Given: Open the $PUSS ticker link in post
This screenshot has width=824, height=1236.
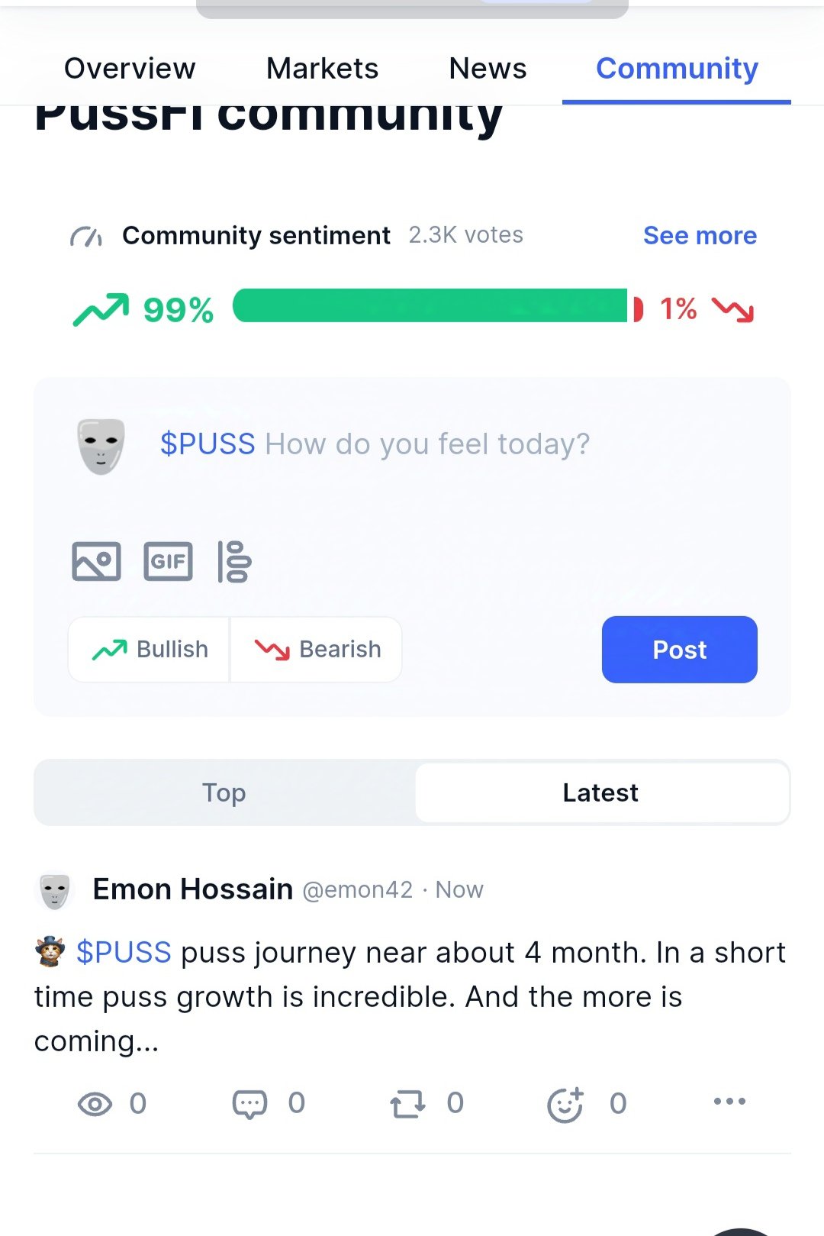Looking at the screenshot, I should [124, 953].
